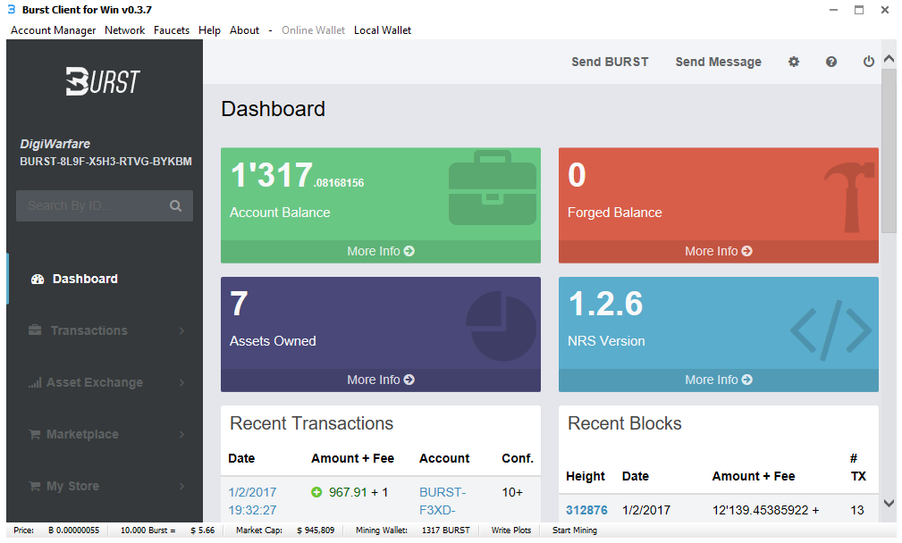Expand the My Store sidebar chevron
This screenshot has width=902, height=543.
pos(181,486)
